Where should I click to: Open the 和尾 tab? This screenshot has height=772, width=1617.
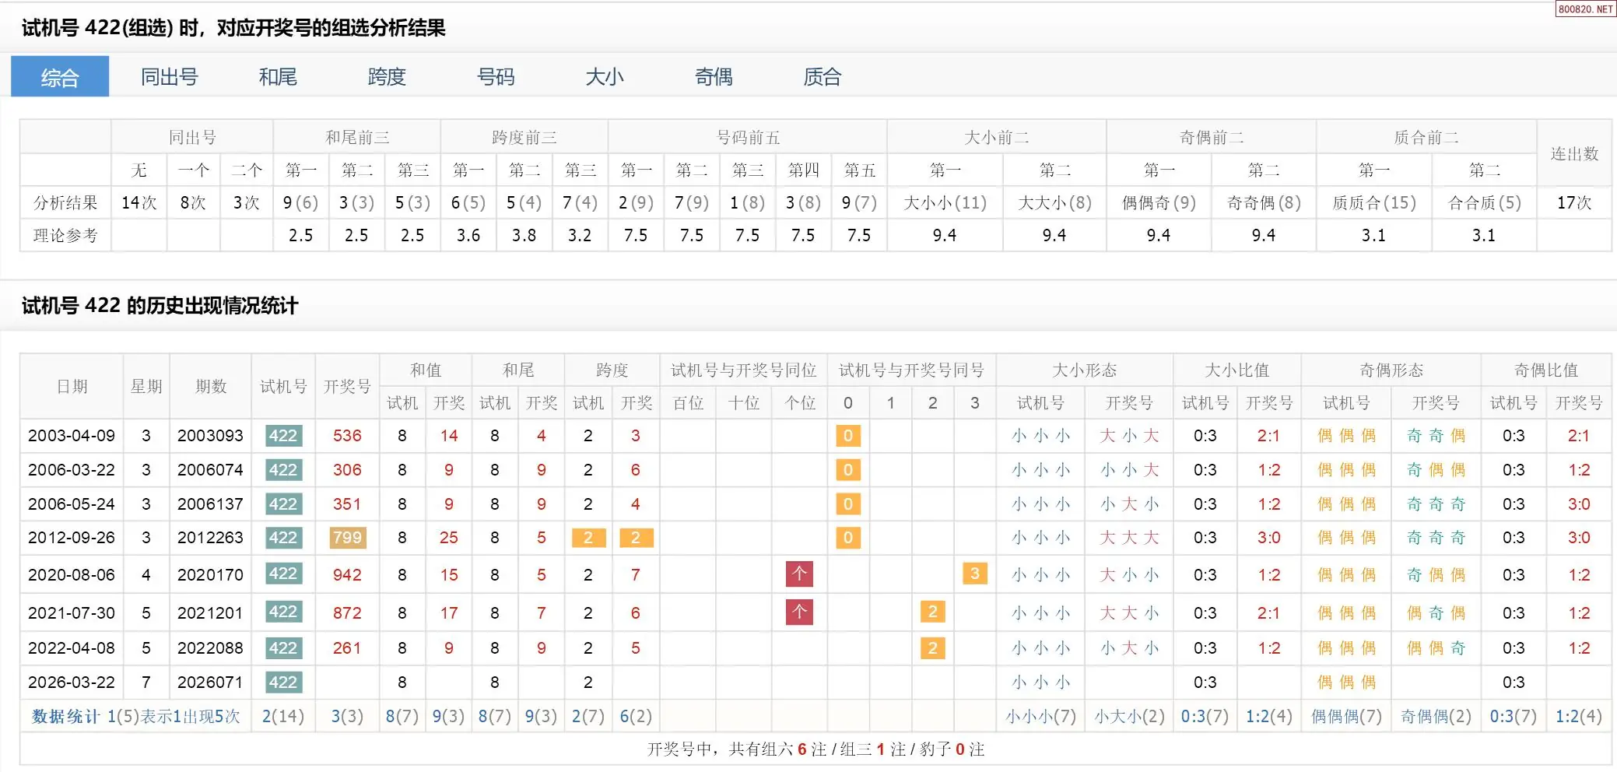tap(278, 77)
